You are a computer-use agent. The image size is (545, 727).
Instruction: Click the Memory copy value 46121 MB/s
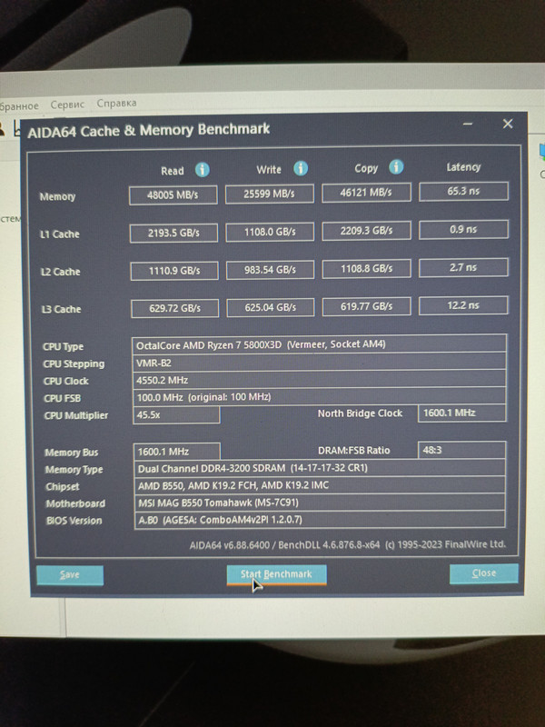pos(366,193)
